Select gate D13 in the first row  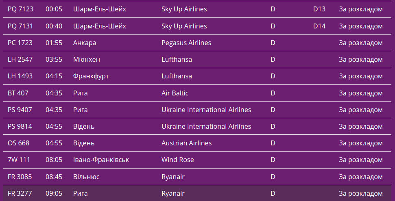[319, 9]
